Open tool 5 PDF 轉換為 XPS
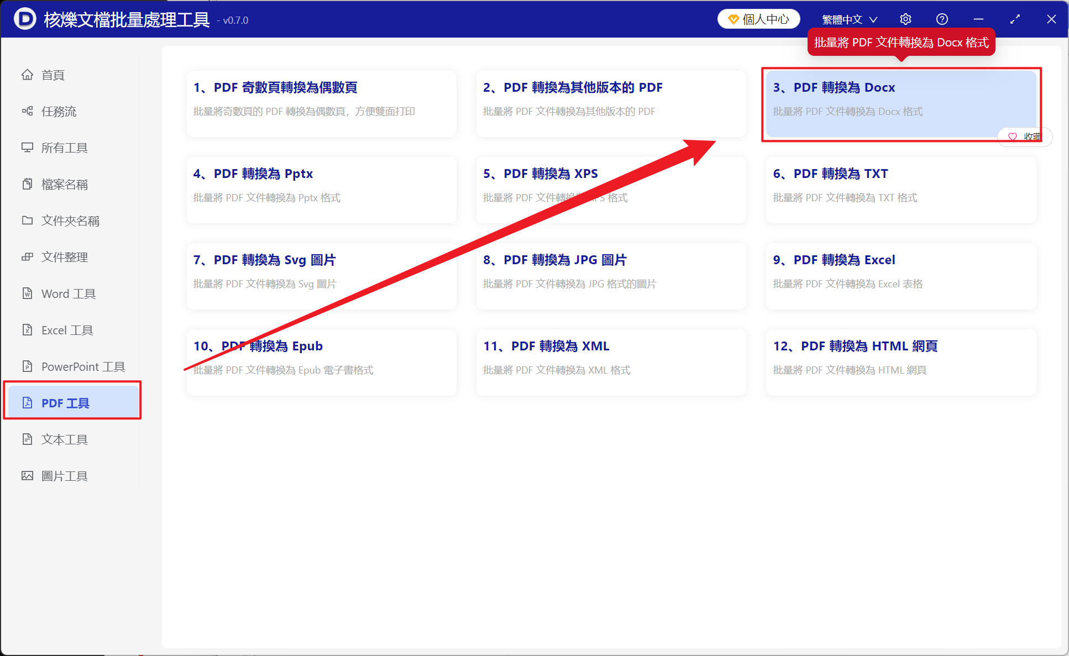The width and height of the screenshot is (1069, 656). (611, 190)
